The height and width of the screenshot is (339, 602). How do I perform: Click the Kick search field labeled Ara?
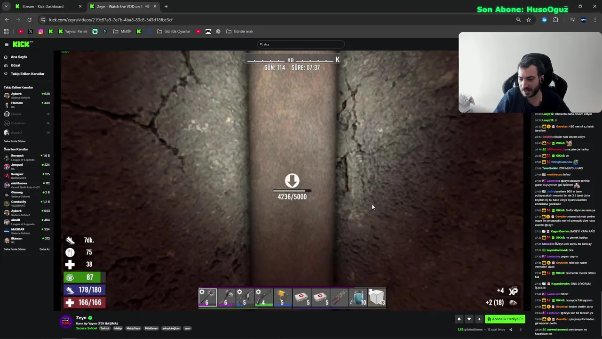[301, 44]
